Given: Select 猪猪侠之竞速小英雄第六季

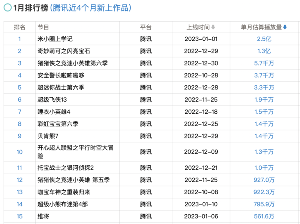Looking at the screenshot, I should [x=72, y=63].
